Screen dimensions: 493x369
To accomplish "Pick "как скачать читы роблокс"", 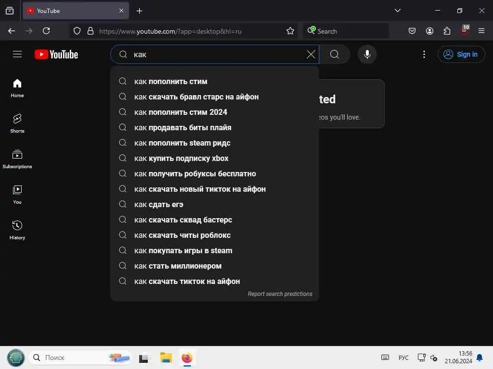I will coord(215,235).
